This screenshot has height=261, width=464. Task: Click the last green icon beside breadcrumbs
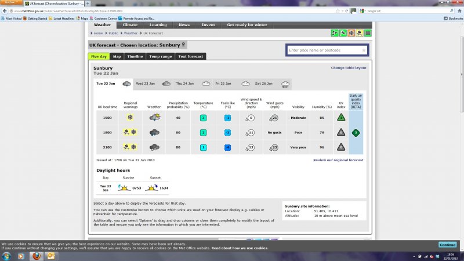pos(368,33)
